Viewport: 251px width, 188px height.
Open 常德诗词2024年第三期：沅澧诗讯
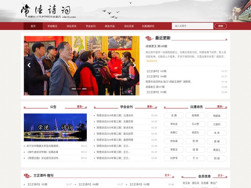(115, 116)
